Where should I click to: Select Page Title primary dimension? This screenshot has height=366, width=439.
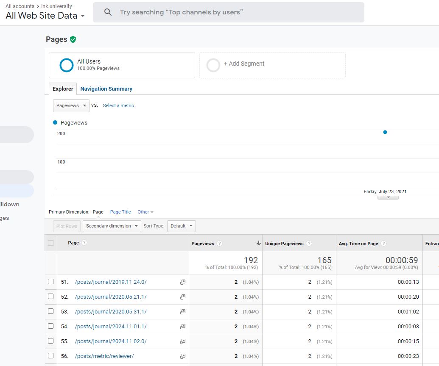(x=120, y=212)
